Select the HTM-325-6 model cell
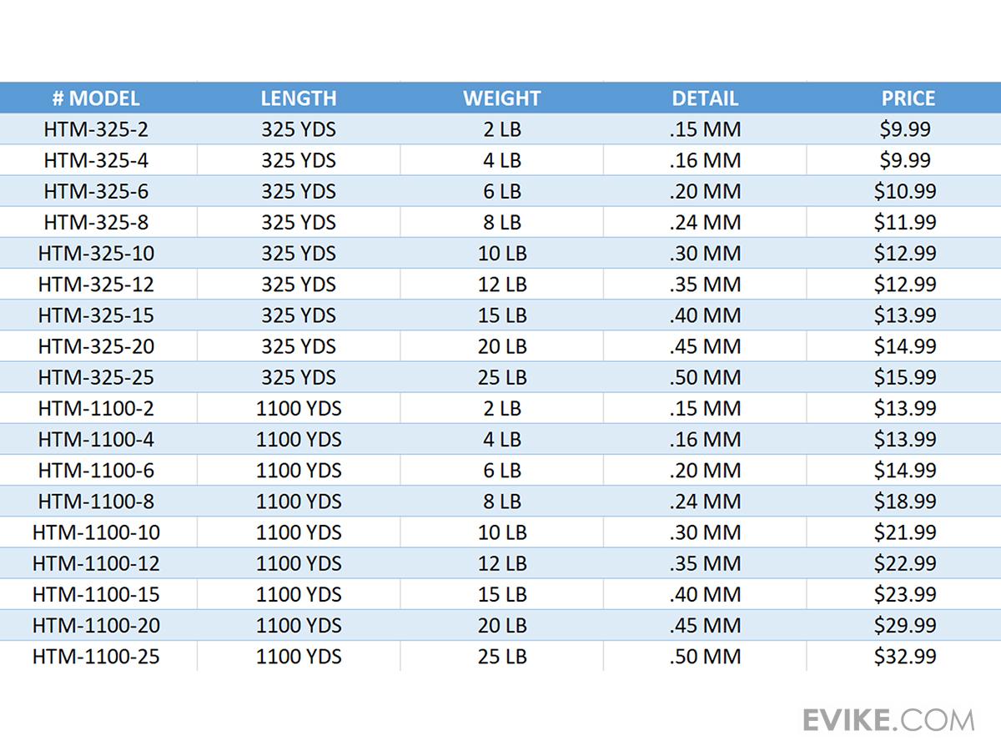The image size is (1001, 751). tap(96, 191)
